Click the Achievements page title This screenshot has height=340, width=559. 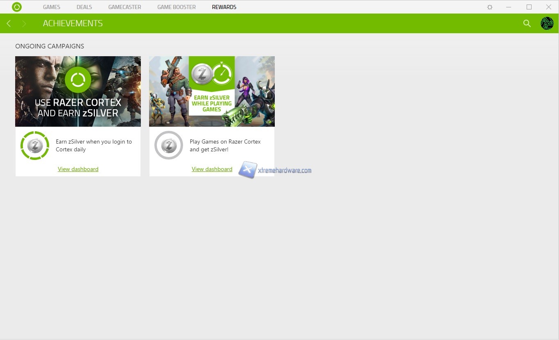73,23
